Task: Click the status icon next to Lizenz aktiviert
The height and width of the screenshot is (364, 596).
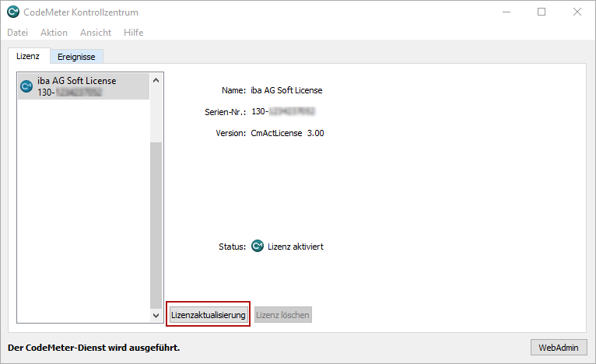Action: [258, 247]
